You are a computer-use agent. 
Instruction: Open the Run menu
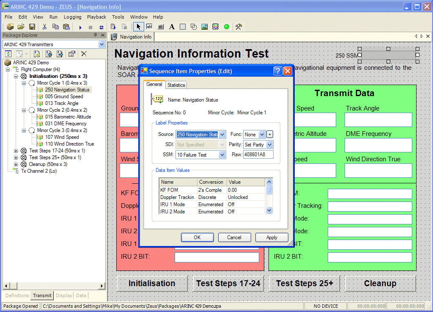(x=53, y=17)
